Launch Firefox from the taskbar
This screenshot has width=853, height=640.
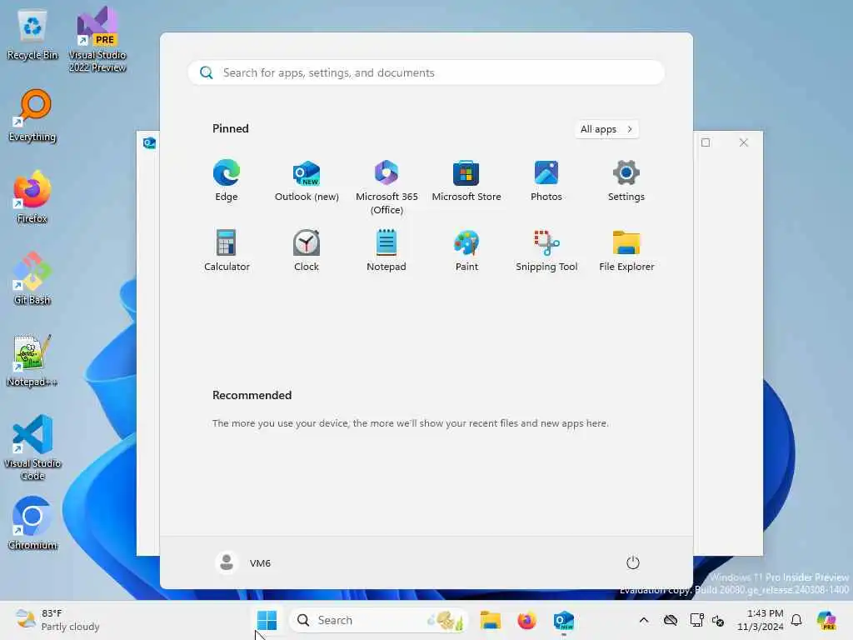tap(526, 620)
